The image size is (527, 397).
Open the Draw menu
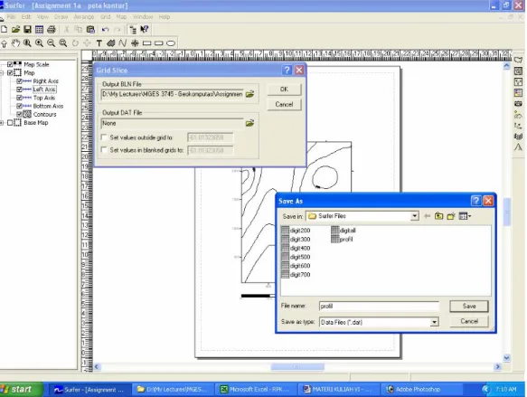(x=61, y=17)
